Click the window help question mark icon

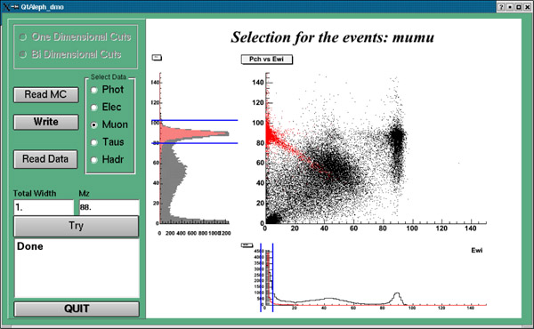pos(501,7)
